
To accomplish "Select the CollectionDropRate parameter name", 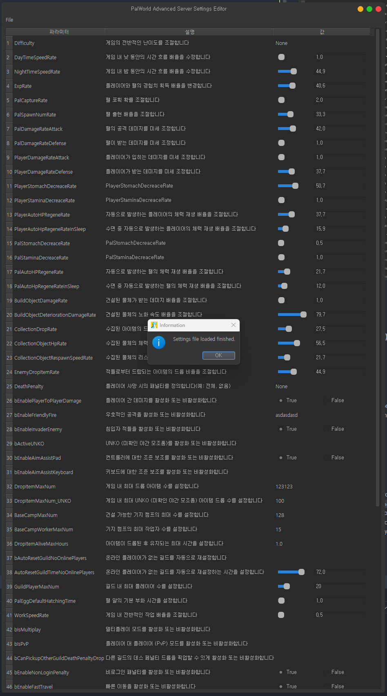I will coord(36,329).
